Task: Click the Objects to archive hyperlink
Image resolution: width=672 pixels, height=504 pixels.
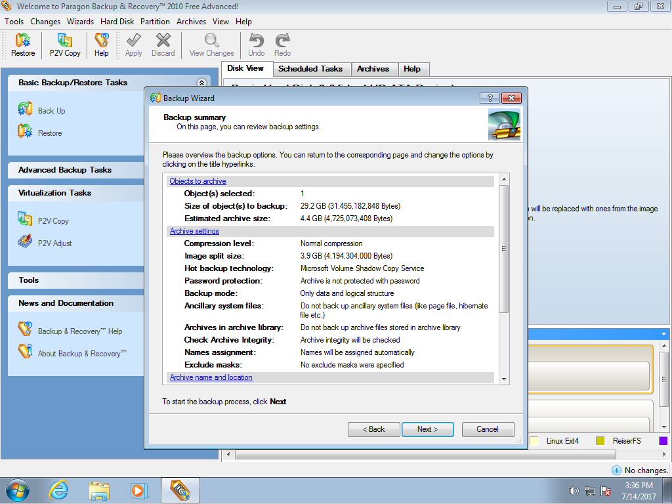Action: click(198, 181)
